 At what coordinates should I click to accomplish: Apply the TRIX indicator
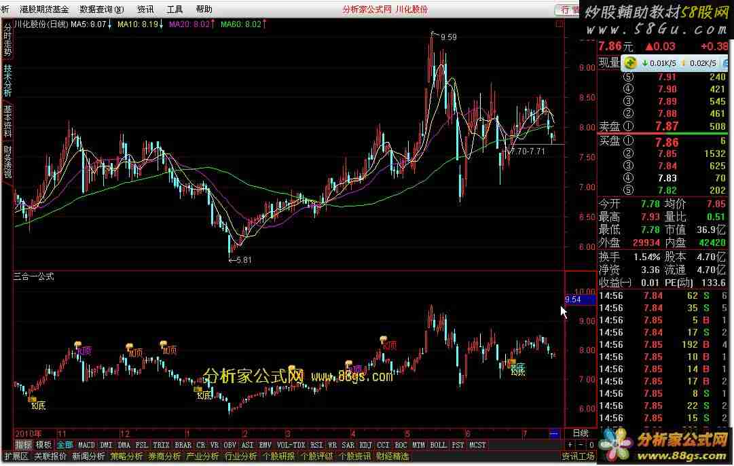pos(161,445)
